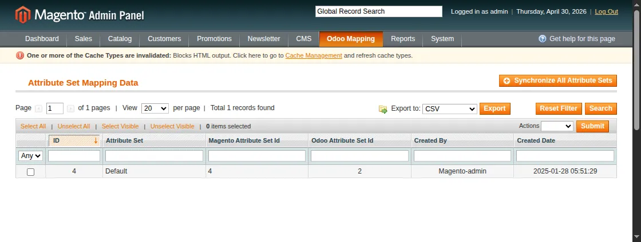Click the Odoo Attribute Set Id filter
Image resolution: width=641 pixels, height=242 pixels.
360,156
